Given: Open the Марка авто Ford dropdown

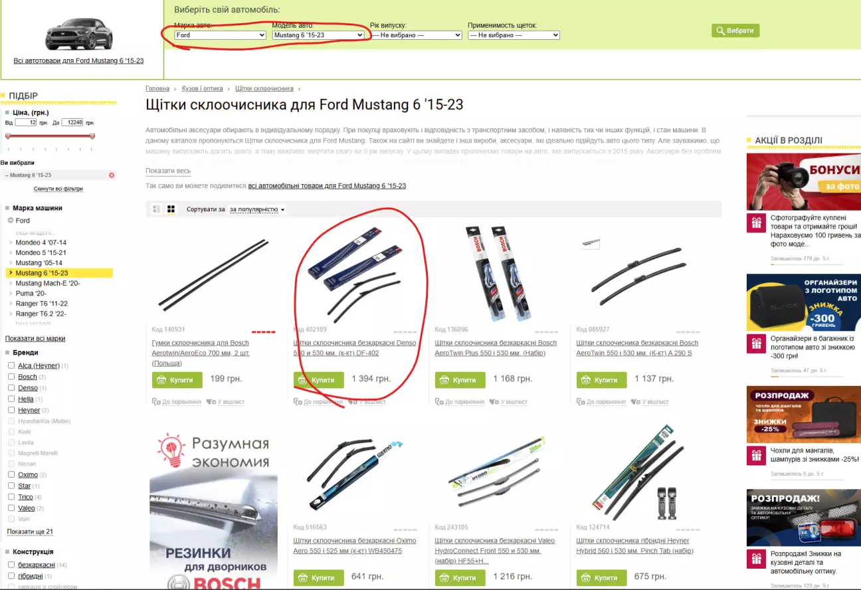Looking at the screenshot, I should [221, 35].
